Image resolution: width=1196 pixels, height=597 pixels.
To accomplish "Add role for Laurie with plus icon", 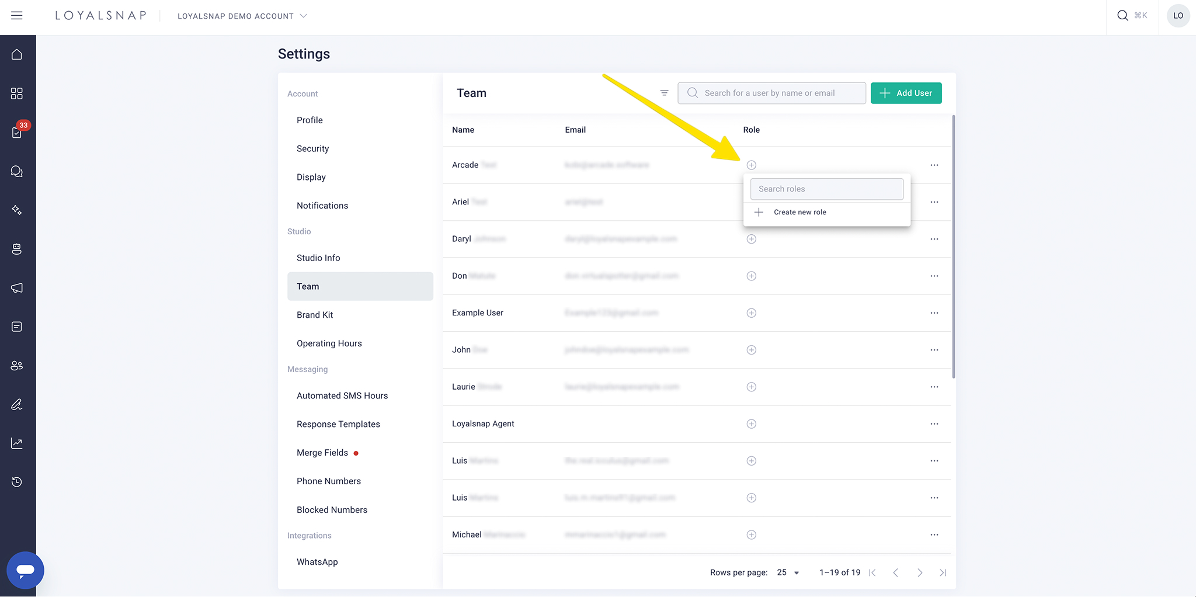I will click(x=752, y=387).
